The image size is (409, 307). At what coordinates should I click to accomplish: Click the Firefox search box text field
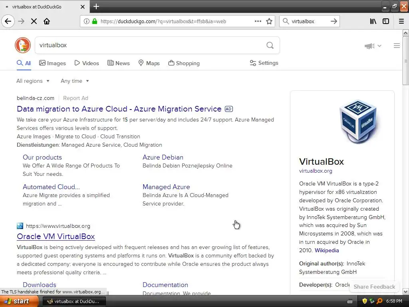pyautogui.click(x=310, y=21)
